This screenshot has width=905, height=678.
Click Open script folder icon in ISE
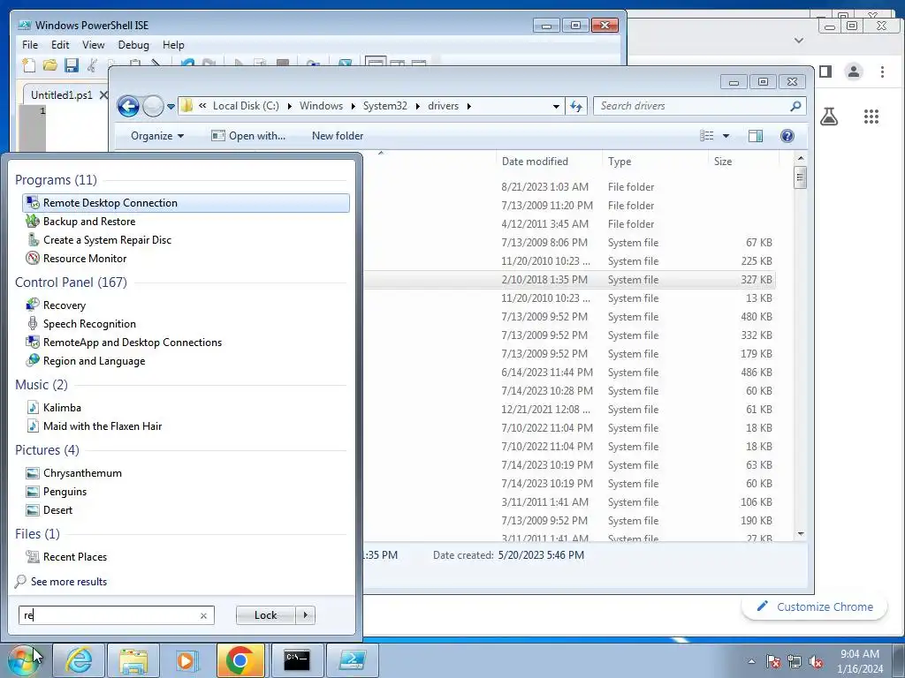[50, 64]
